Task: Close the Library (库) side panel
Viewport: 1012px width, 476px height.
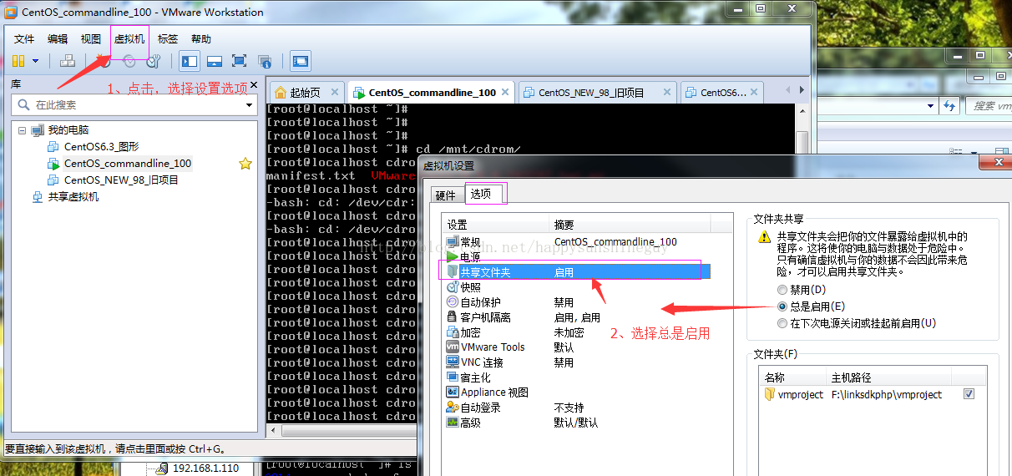Action: [x=252, y=84]
